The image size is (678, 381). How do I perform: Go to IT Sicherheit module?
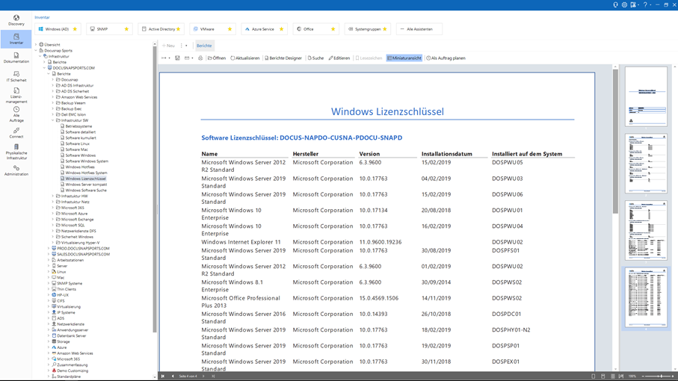(x=16, y=75)
